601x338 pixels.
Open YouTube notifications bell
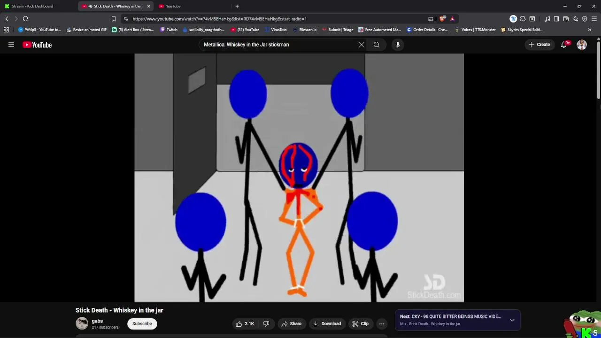point(564,45)
